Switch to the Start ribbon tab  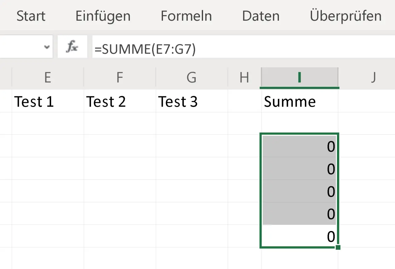click(31, 16)
